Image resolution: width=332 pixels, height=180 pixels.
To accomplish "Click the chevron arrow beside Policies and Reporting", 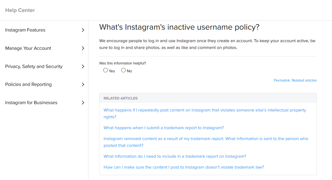I will [83, 85].
